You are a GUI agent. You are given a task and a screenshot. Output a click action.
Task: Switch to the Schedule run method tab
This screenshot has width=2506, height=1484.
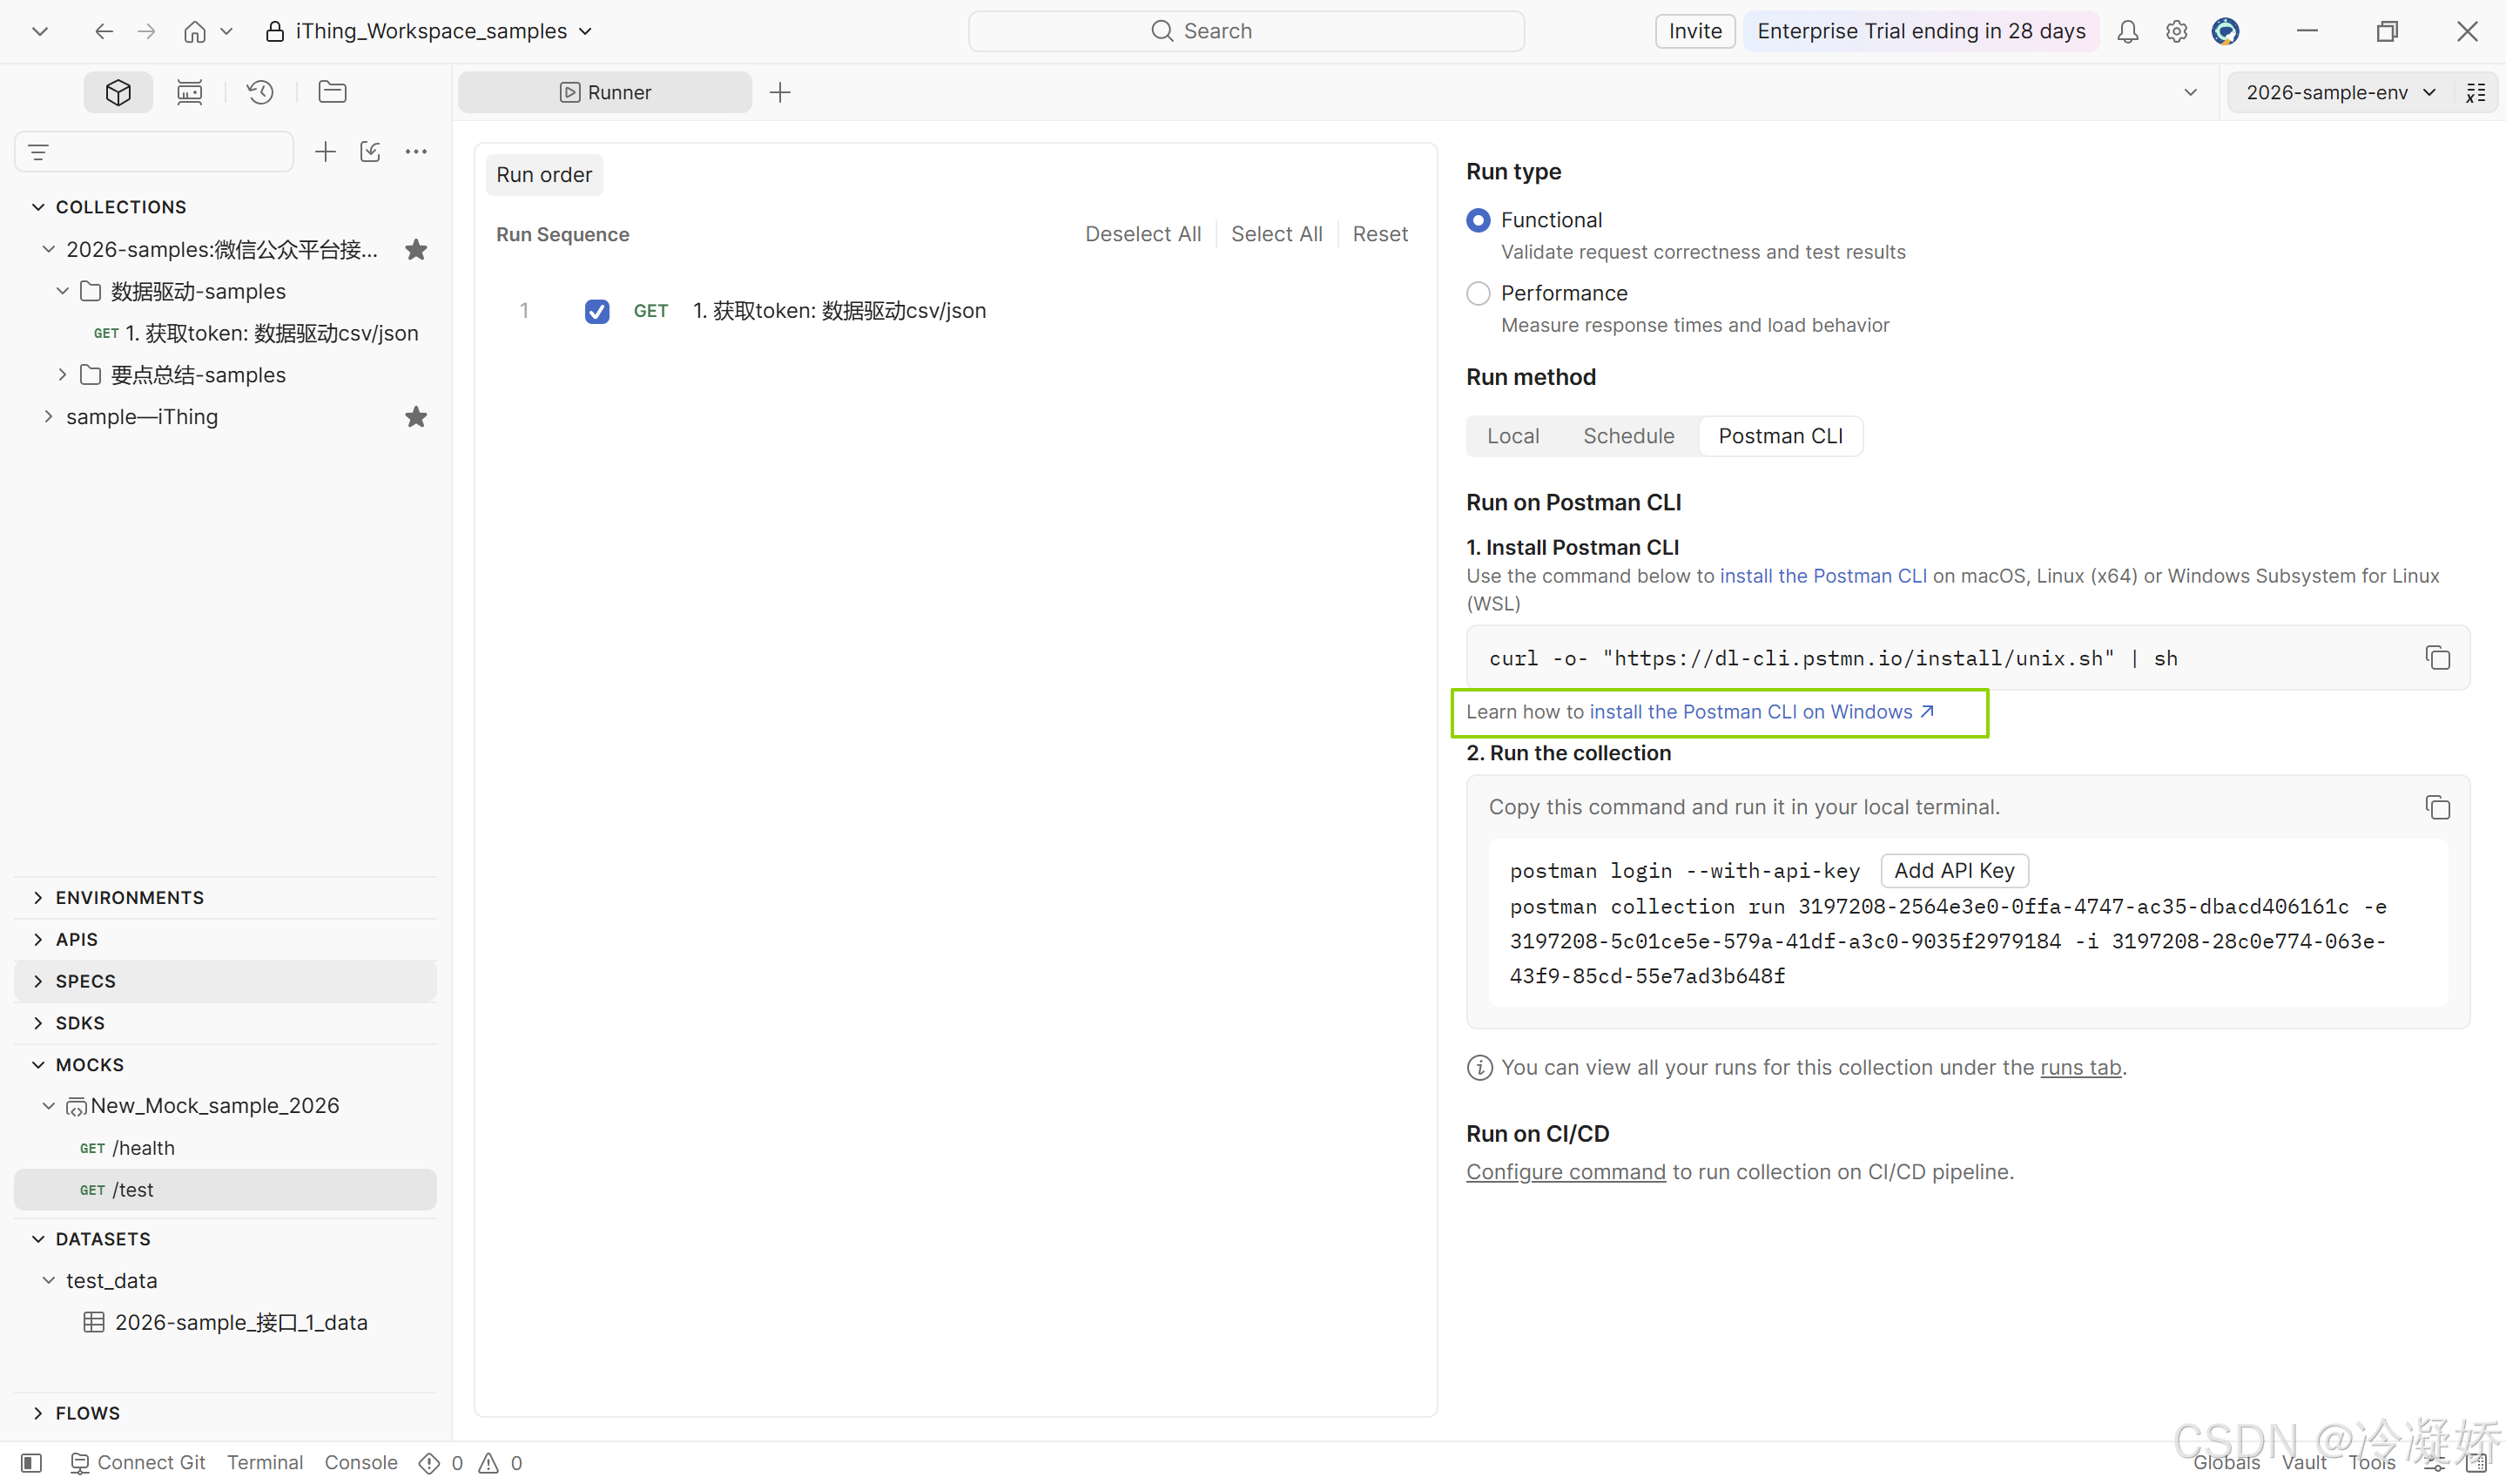click(1628, 436)
